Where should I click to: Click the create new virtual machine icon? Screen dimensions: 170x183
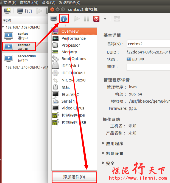[7, 11]
